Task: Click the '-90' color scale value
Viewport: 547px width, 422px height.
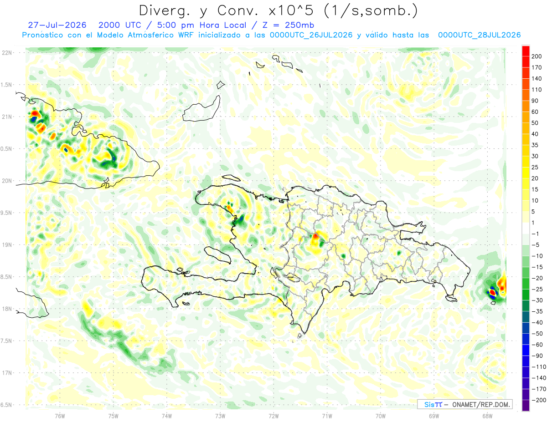Action: coord(537,356)
